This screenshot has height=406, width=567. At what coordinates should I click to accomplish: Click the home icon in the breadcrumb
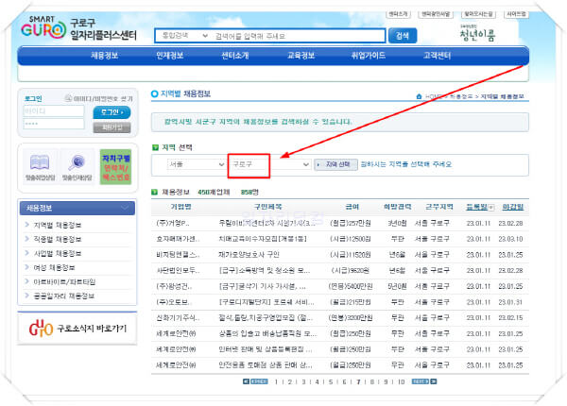click(x=419, y=96)
